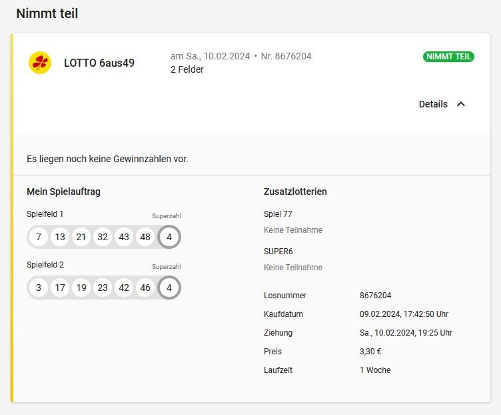Viewport: 501px width, 415px height.
Task: Select number ball 19 in Spielfeld 2
Action: point(81,288)
